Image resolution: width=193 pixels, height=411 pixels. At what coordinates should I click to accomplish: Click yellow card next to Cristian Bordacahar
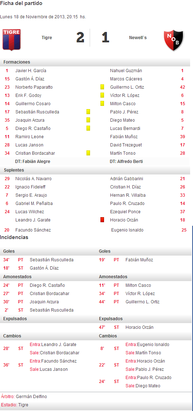pos(88,153)
